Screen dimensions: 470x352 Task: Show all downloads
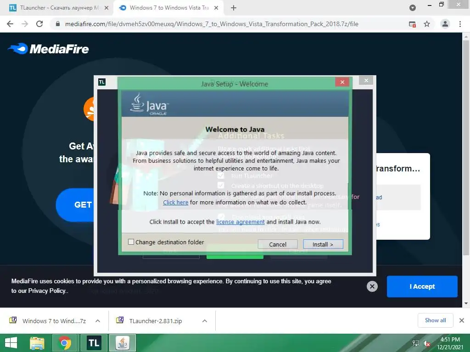[435, 320]
